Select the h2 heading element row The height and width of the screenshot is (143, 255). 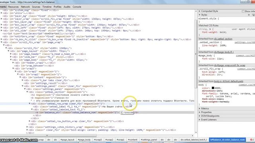[x=63, y=95]
